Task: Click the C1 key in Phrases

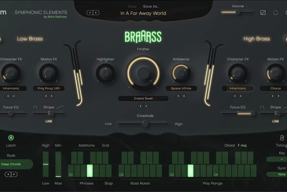Action: click(x=71, y=171)
